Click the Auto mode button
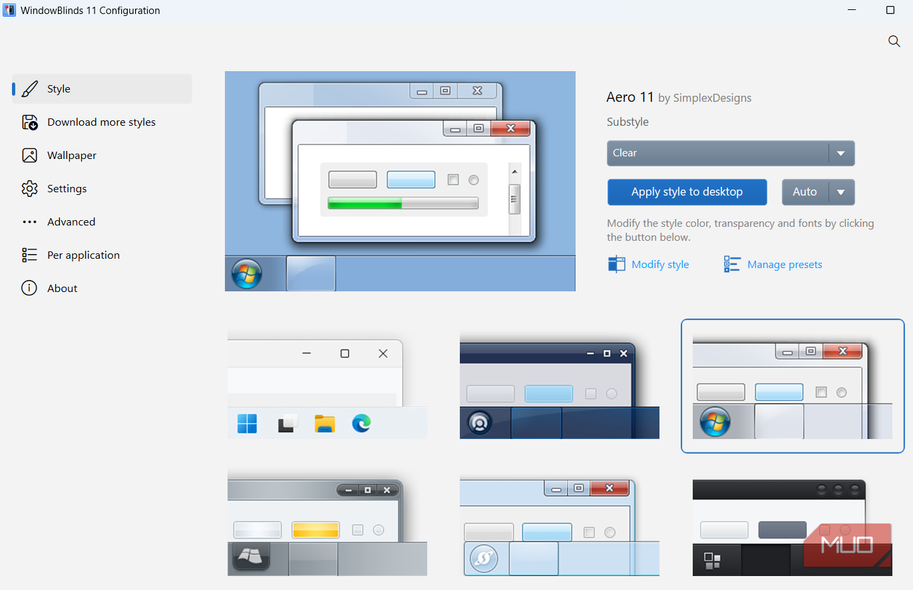 805,192
